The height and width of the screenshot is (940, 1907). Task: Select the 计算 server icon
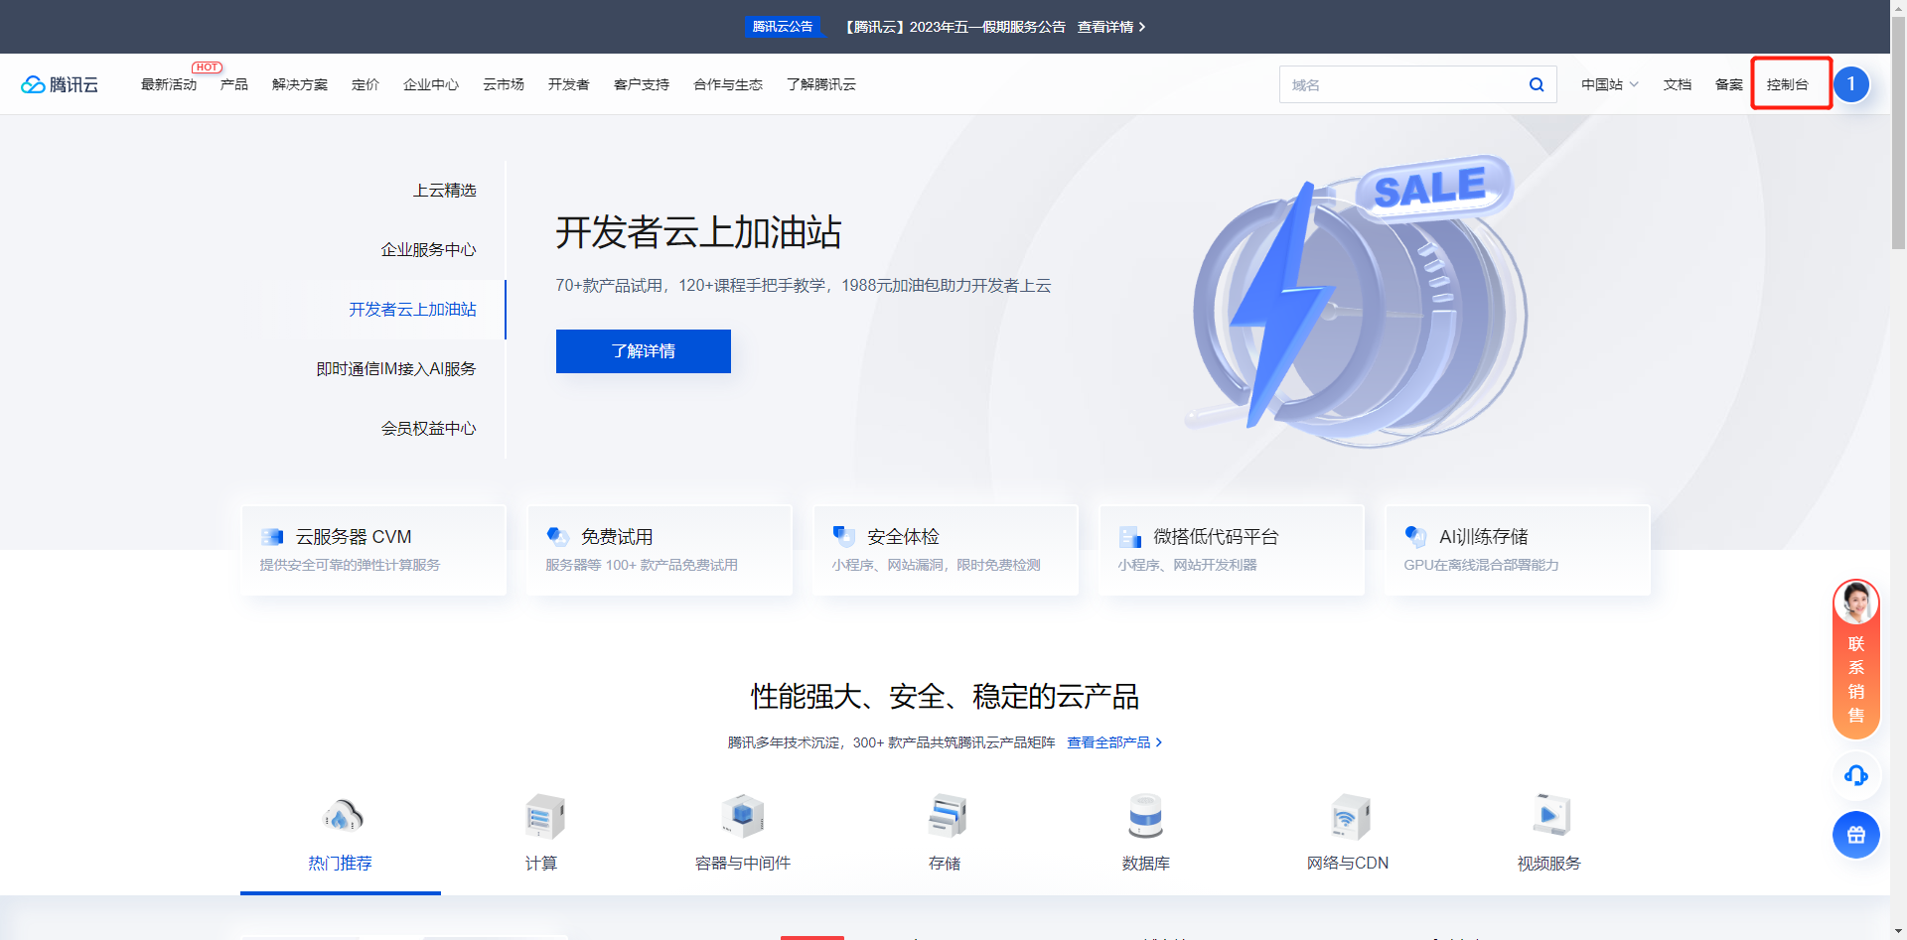[543, 817]
